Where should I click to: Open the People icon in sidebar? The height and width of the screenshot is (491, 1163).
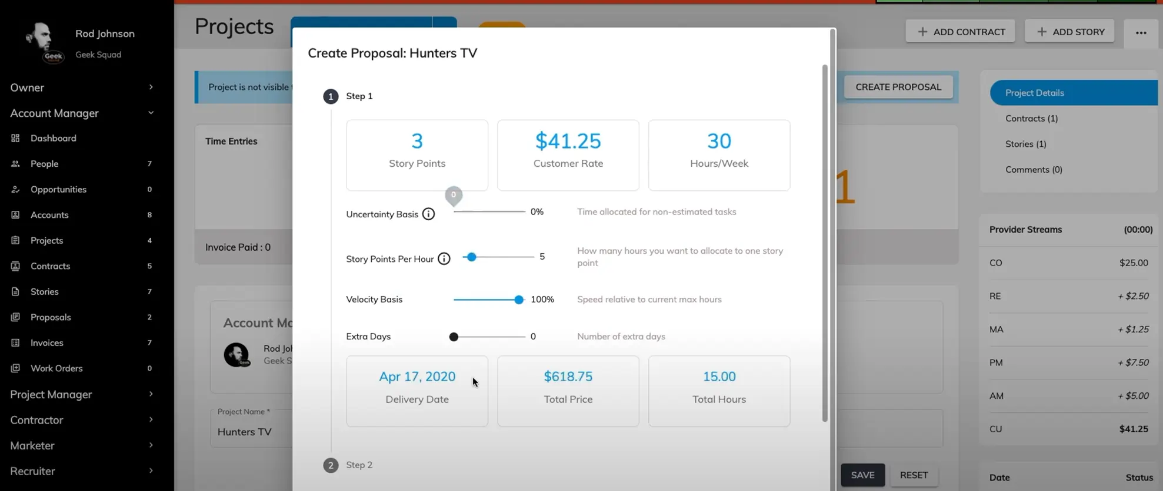15,164
